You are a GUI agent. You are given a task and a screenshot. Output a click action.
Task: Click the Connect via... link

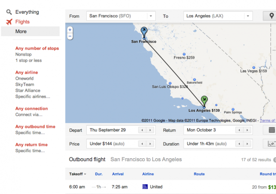pos(29,115)
